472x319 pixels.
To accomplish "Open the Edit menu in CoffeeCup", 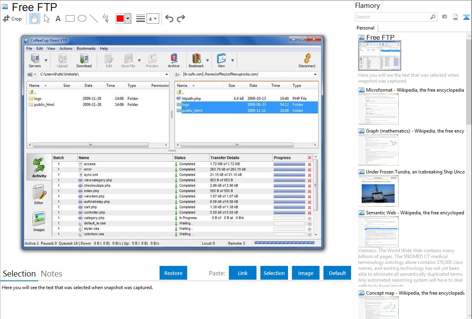I will coord(40,48).
